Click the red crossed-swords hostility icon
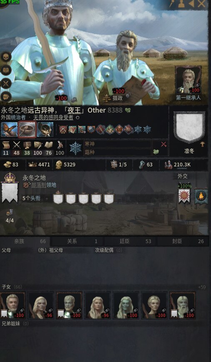 coord(164,145)
